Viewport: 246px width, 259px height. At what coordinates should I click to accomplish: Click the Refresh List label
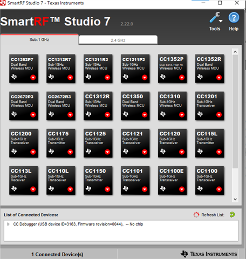[213, 215]
